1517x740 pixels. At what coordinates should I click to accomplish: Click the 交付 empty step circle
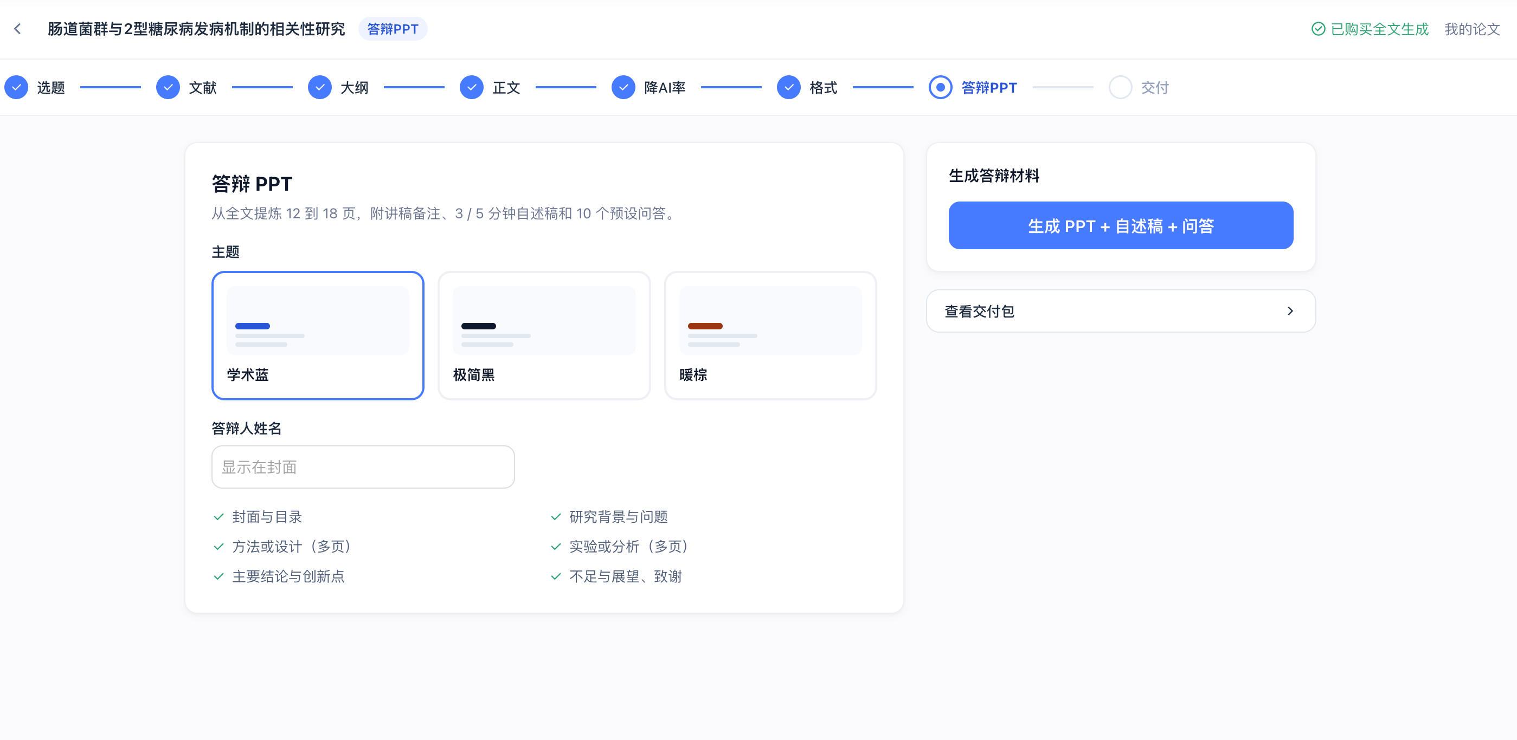pos(1120,88)
